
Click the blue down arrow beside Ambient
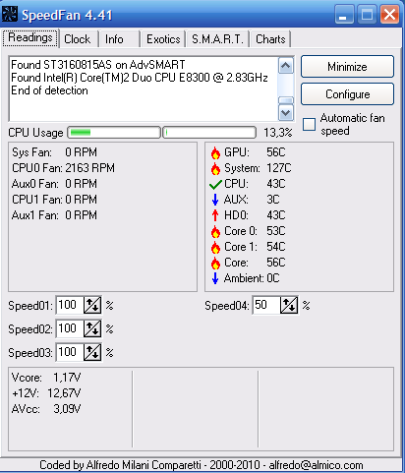tap(215, 278)
